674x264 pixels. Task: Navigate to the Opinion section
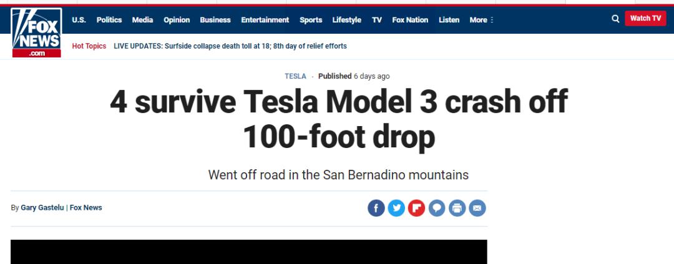(x=177, y=20)
